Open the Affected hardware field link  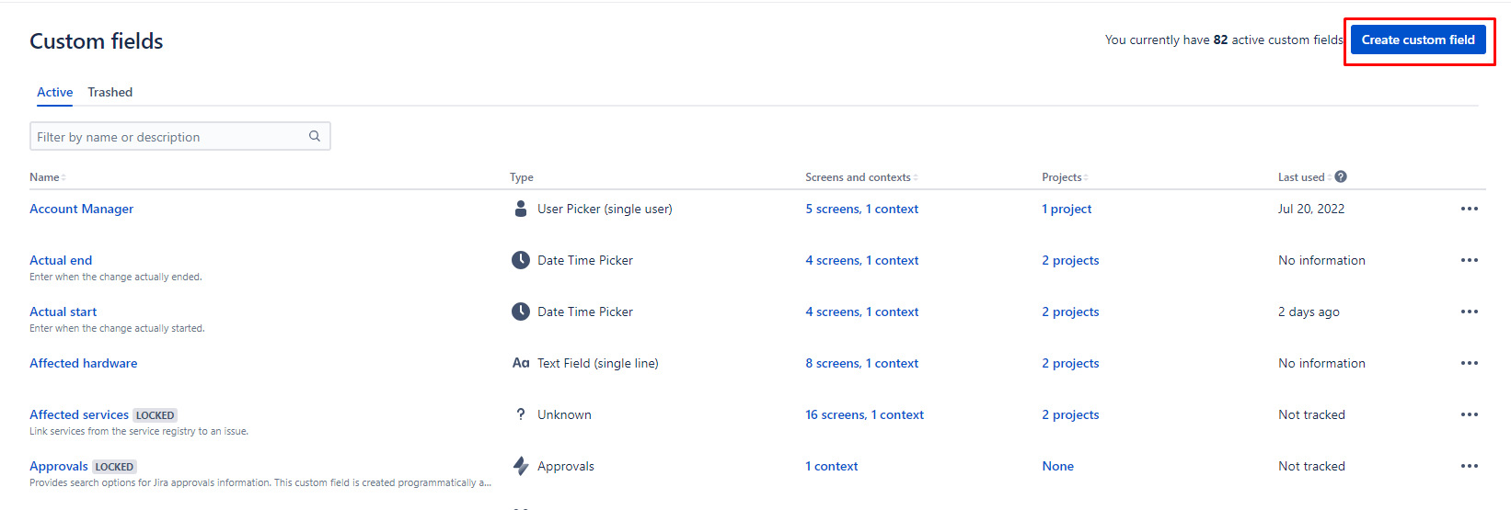point(83,363)
